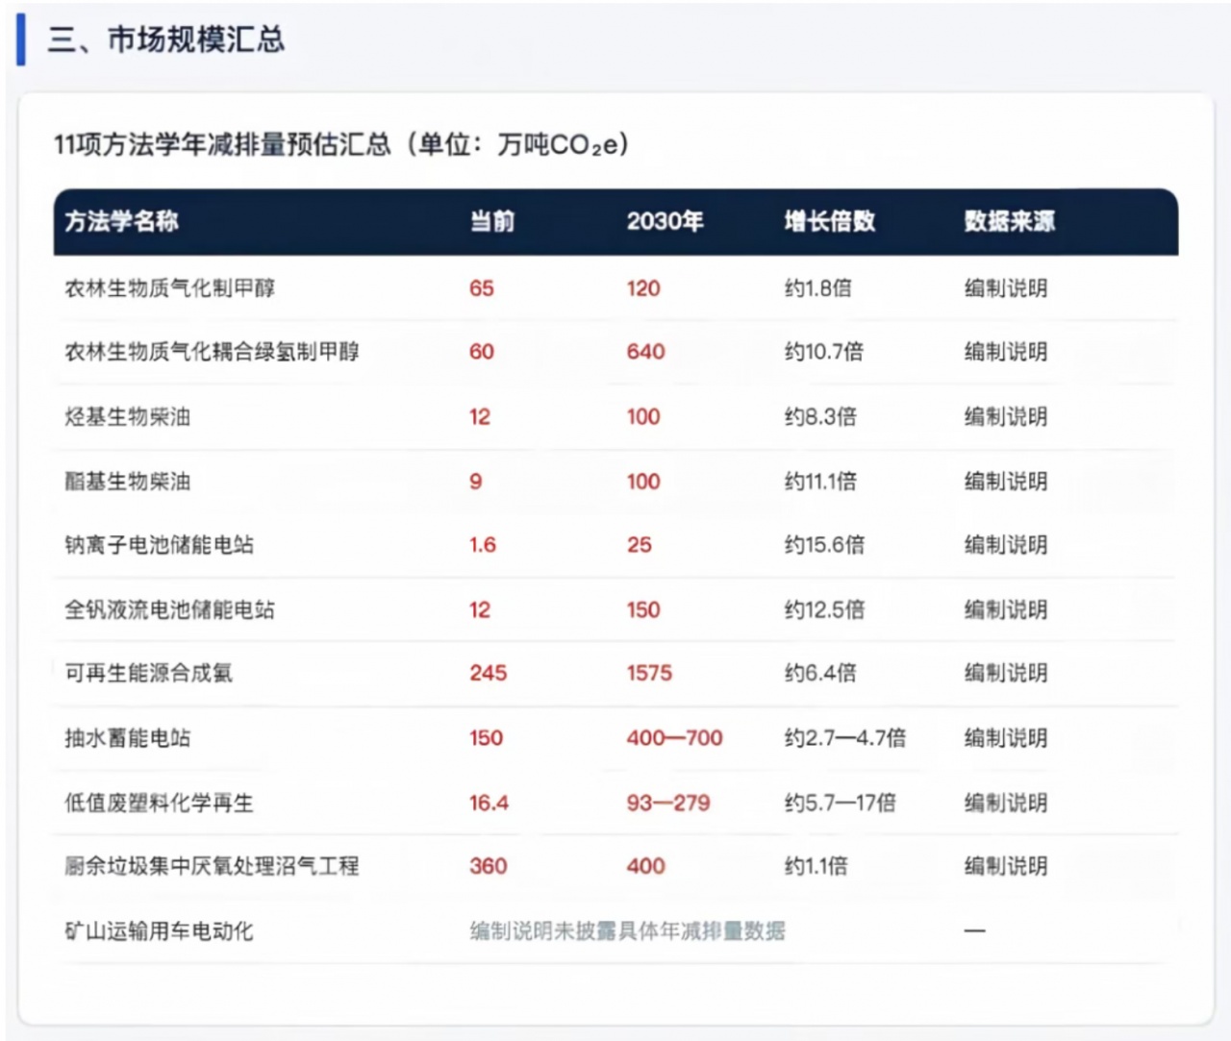Click the table title 11项方法学年减排量预估汇总
This screenshot has width=1231, height=1041.
(223, 144)
